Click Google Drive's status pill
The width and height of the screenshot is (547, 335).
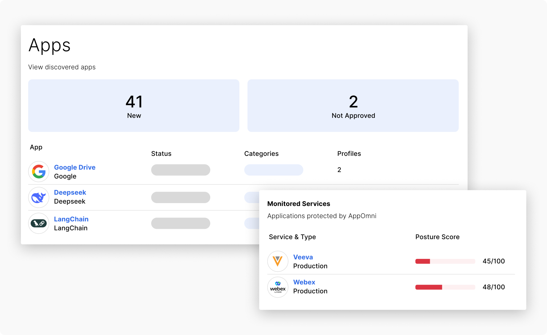(x=180, y=170)
